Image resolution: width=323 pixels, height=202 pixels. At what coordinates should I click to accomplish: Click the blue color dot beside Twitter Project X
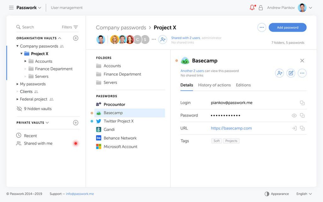pos(92,121)
